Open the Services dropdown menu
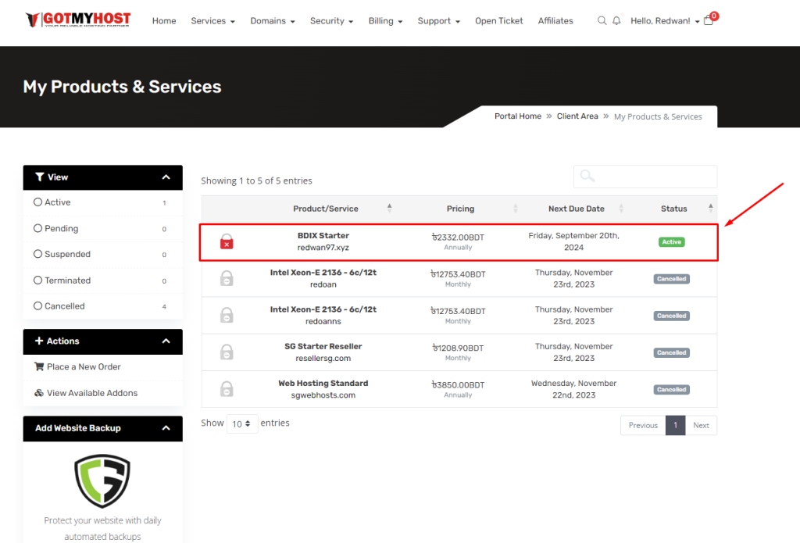This screenshot has height=543, width=800. click(212, 21)
